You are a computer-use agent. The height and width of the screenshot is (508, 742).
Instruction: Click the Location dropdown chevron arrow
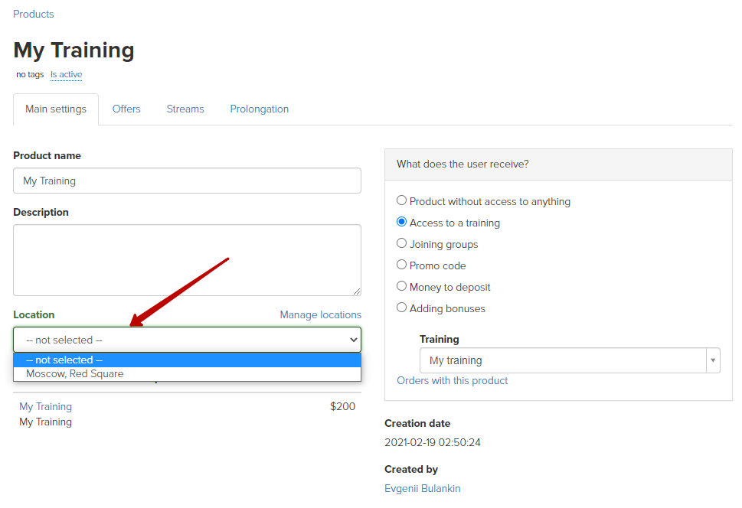pos(353,340)
